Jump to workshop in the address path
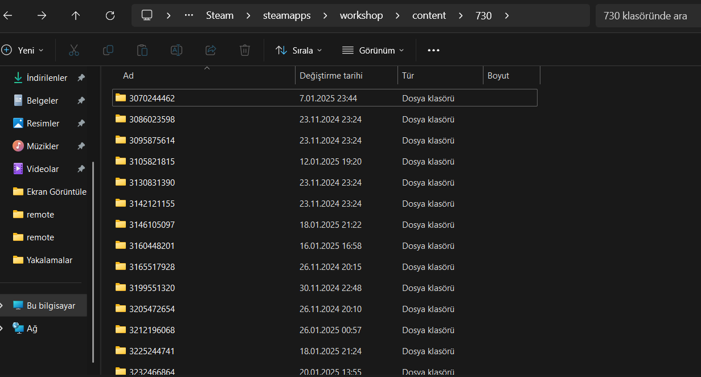 coord(362,15)
